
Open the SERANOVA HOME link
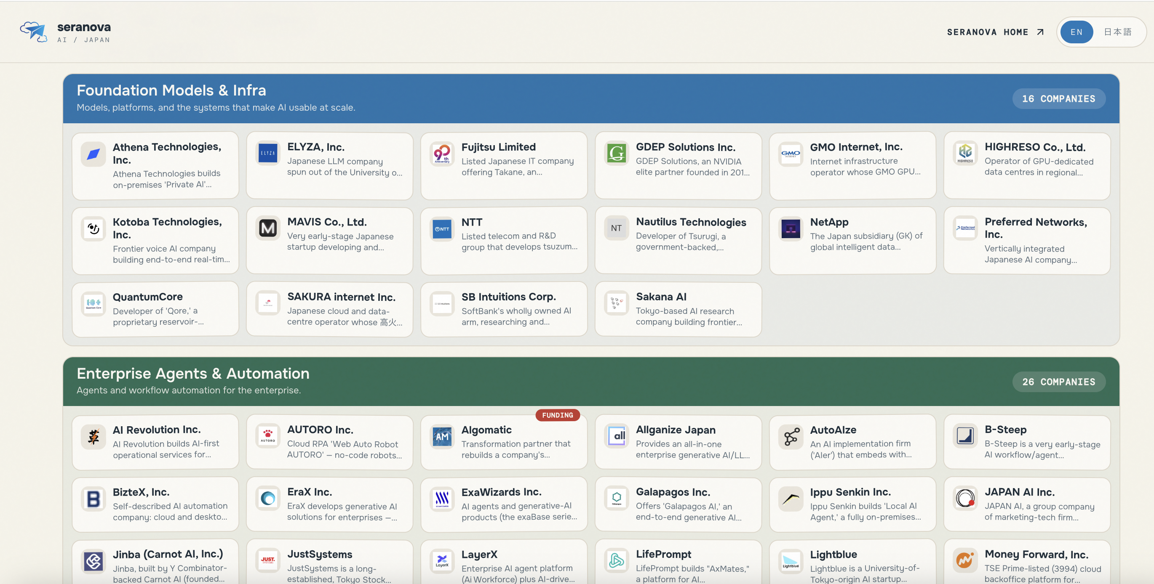click(996, 32)
